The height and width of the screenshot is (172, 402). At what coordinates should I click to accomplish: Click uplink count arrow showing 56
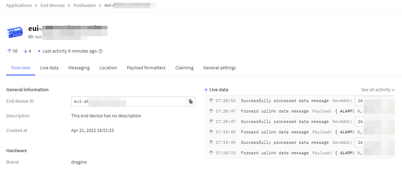click(x=9, y=51)
